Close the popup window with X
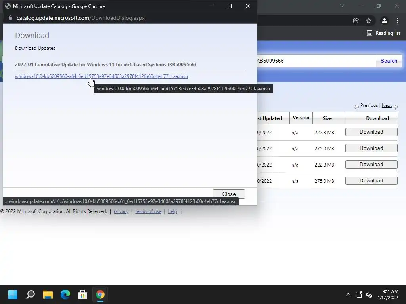This screenshot has height=304, width=406. [248, 6]
